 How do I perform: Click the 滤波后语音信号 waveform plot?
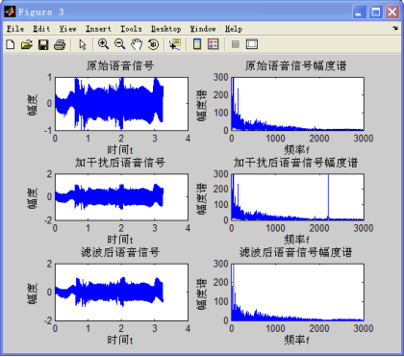point(121,293)
